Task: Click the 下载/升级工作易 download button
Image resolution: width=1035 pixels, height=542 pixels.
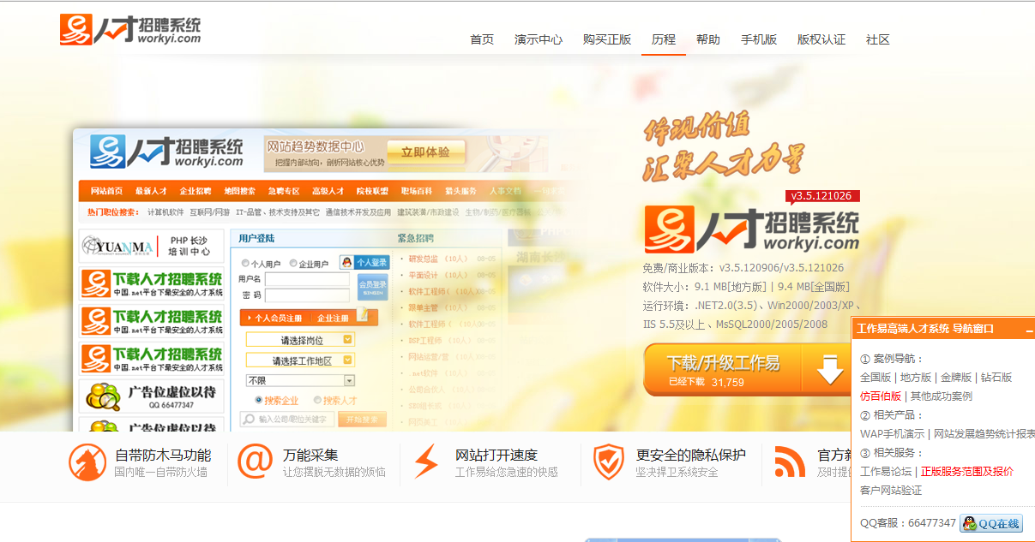Action: click(746, 370)
